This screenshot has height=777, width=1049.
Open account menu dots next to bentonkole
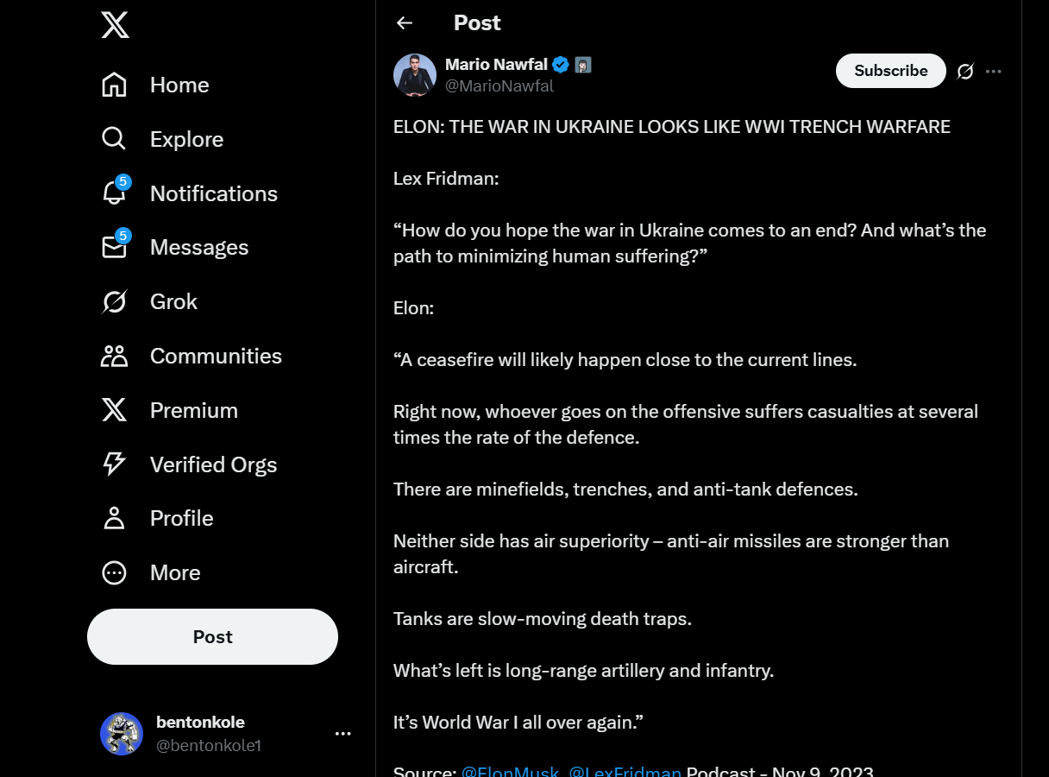[342, 734]
